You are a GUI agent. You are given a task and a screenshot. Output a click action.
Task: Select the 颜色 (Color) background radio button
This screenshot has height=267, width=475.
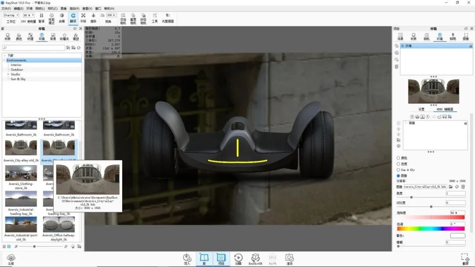point(398,158)
